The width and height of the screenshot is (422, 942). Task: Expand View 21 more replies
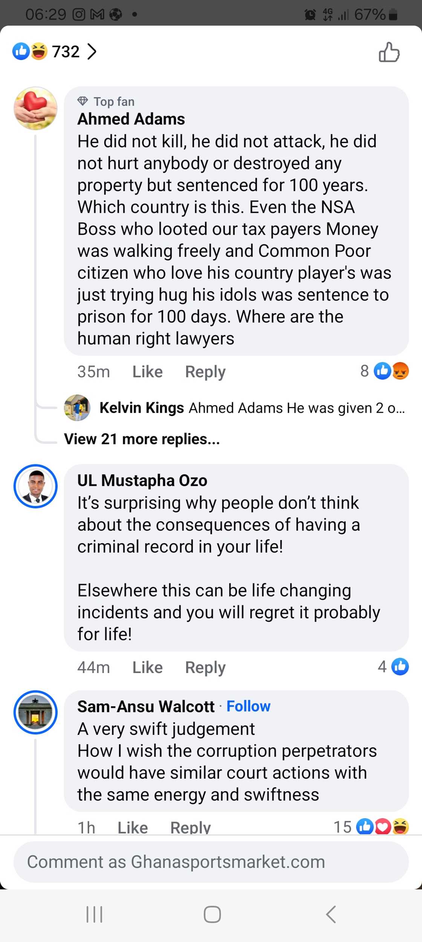[141, 439]
